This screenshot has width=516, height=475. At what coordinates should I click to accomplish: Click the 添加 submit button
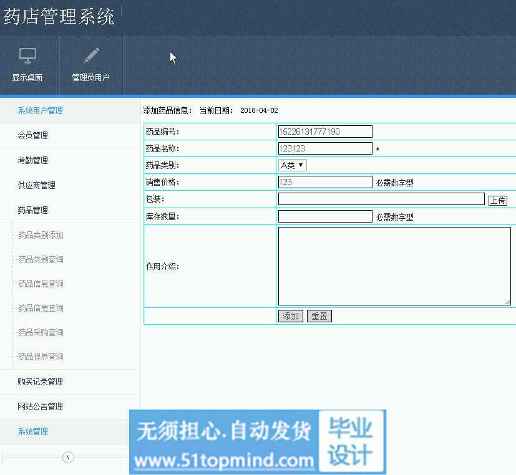(x=291, y=316)
